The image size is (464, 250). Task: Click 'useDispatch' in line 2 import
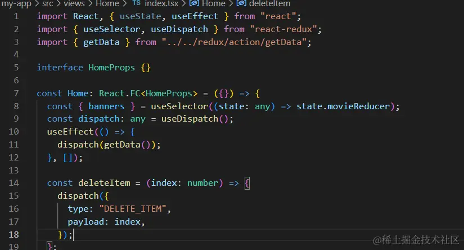point(179,29)
